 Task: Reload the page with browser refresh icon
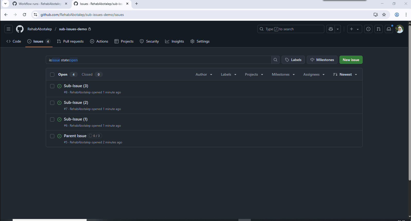click(x=24, y=15)
